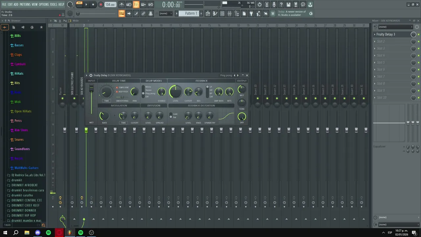
Task: Click the chat bubble icon in top toolbar
Action: coord(303,5)
